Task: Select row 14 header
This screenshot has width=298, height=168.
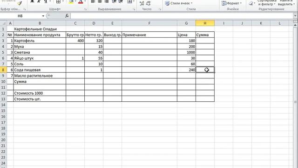Action: pos(3,105)
